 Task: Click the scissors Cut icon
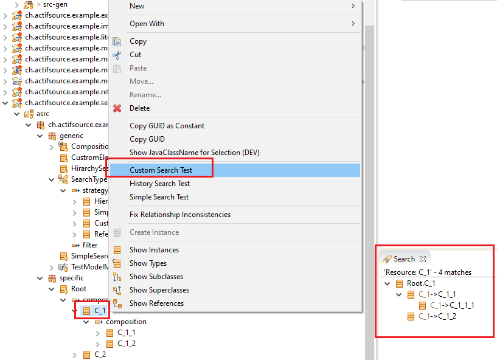(x=117, y=55)
